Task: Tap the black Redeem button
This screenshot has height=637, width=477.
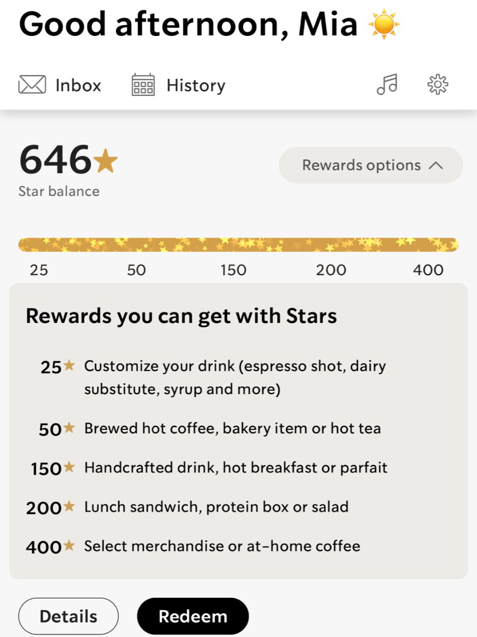Action: click(x=193, y=616)
